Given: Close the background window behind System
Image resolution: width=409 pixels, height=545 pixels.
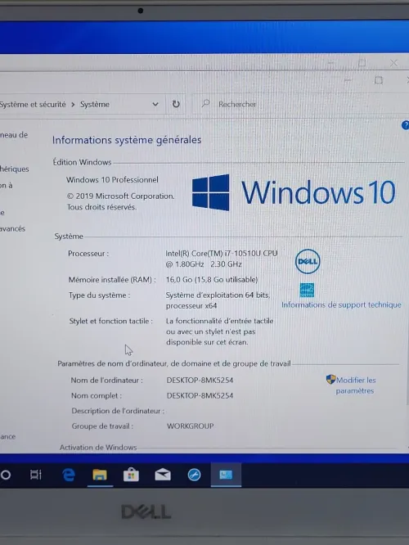Looking at the screenshot, I should click(x=393, y=63).
